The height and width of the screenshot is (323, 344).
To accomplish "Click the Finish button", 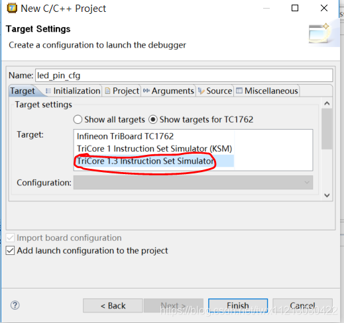I will tap(238, 306).
